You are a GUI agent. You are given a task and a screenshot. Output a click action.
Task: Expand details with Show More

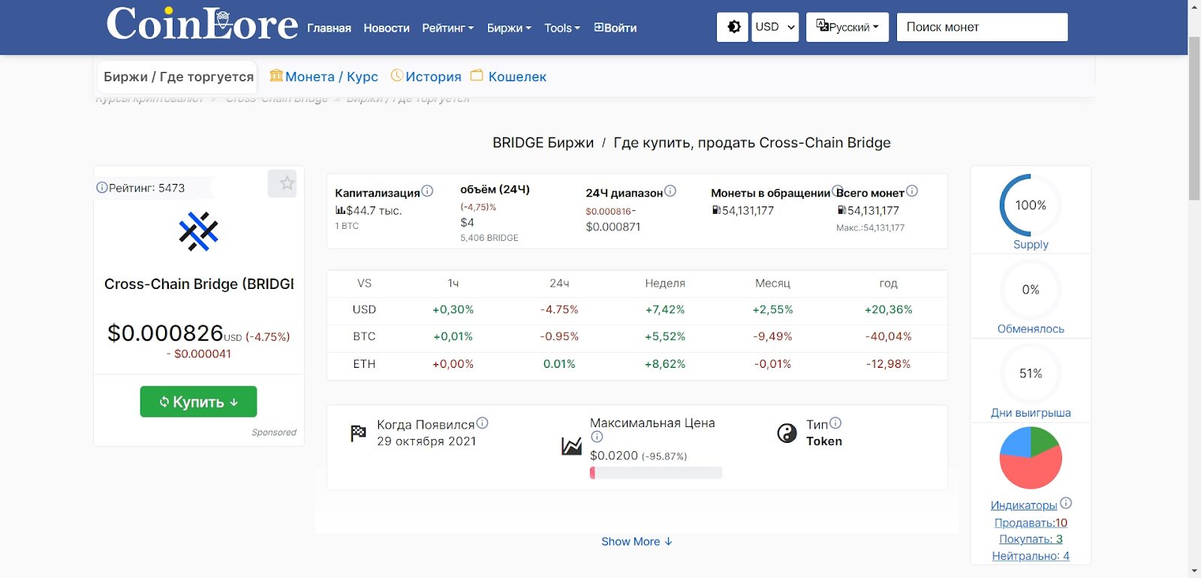click(637, 541)
